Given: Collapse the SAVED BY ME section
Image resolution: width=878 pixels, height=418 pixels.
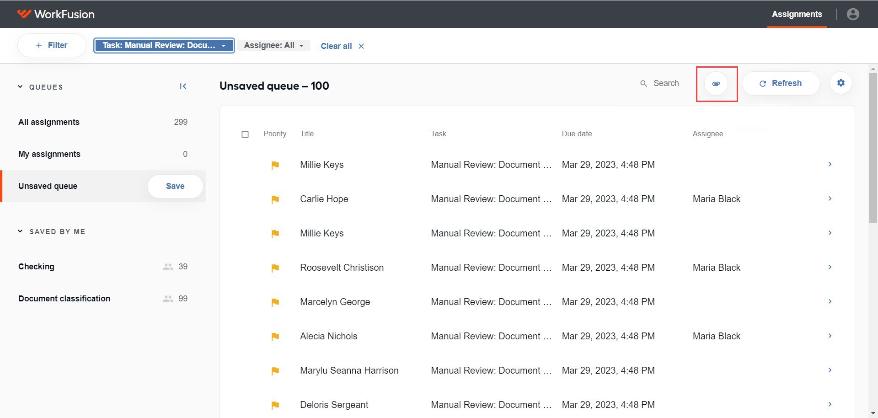Looking at the screenshot, I should click(x=20, y=231).
